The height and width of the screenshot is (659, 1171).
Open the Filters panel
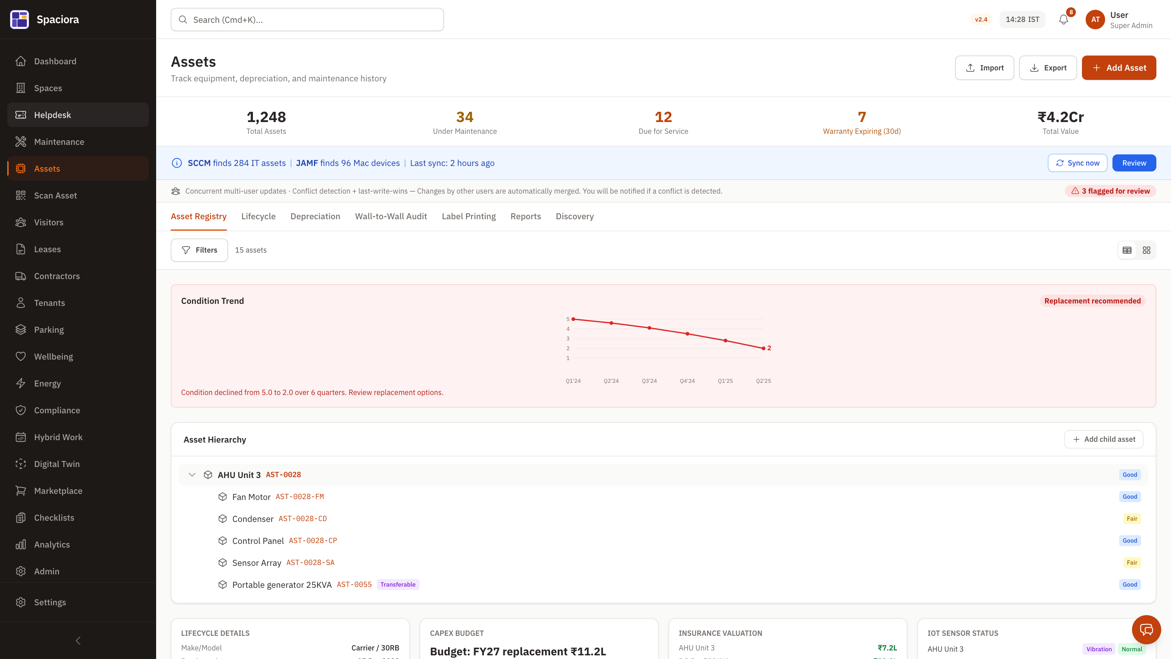(199, 250)
